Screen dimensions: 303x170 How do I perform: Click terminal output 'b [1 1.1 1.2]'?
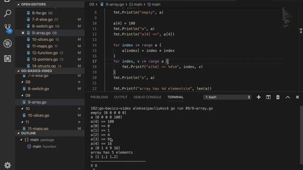[x=104, y=157]
